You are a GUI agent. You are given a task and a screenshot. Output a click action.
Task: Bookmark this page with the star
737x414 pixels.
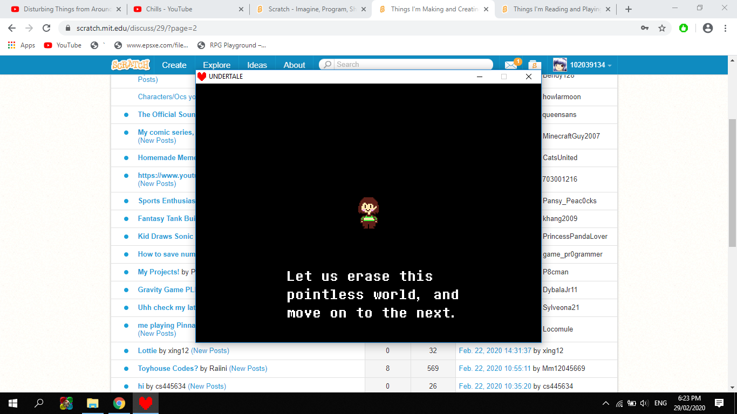662,28
